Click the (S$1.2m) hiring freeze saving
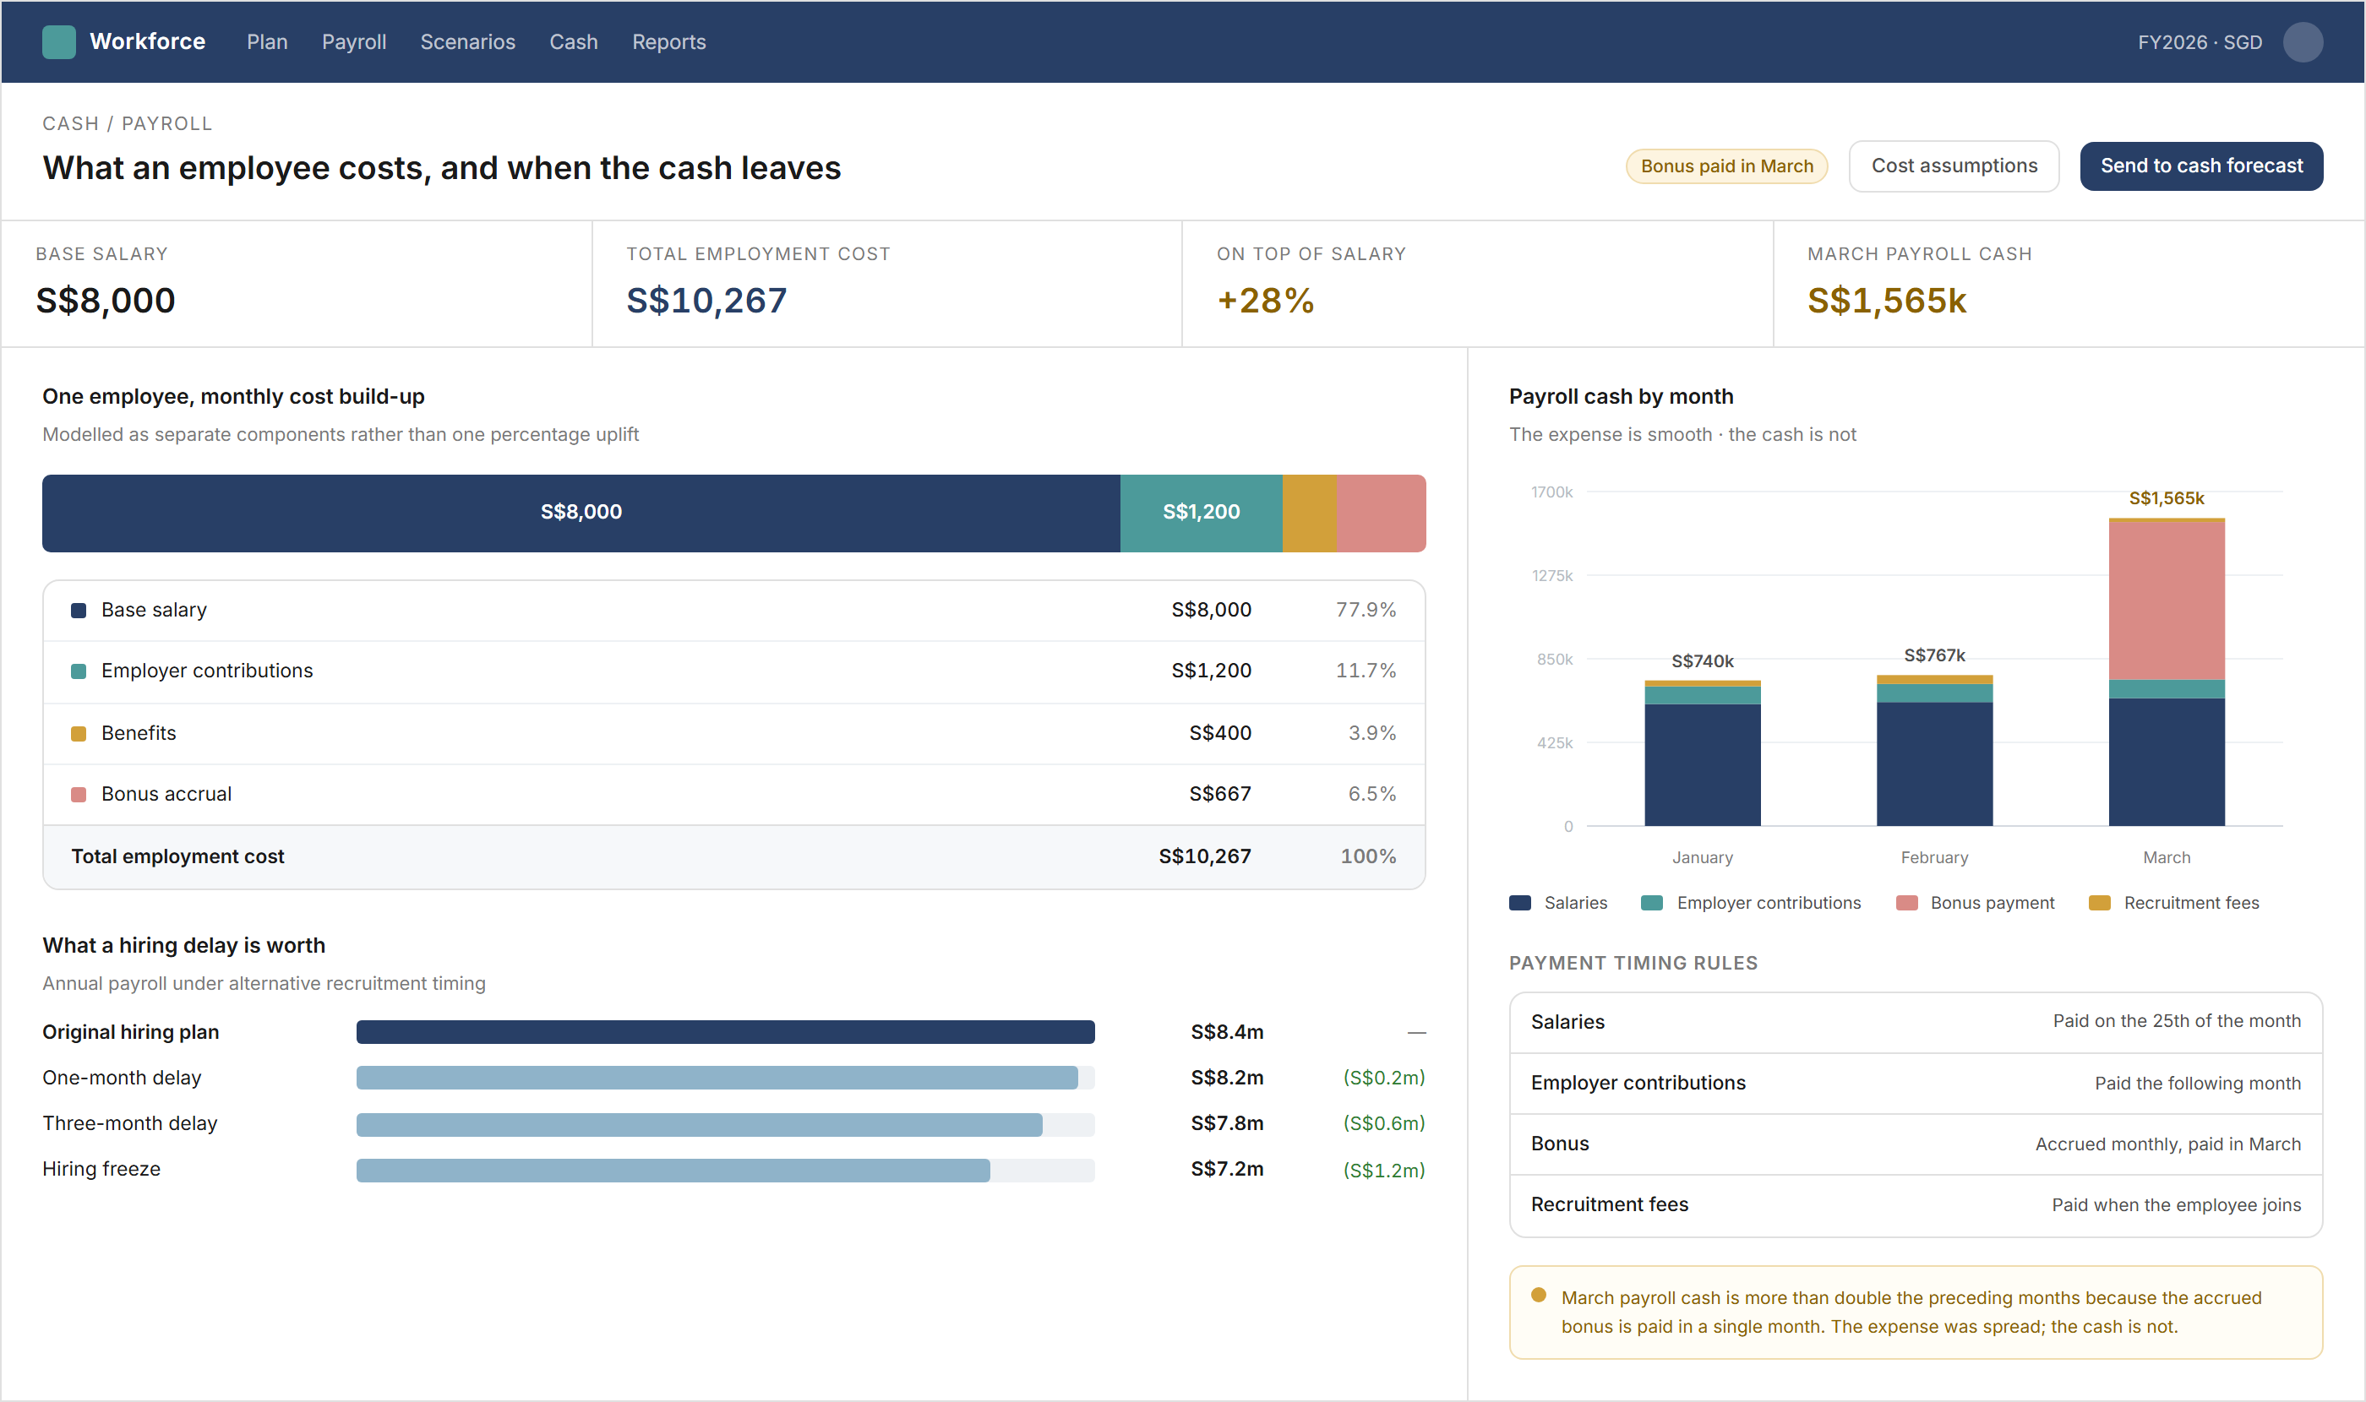The image size is (2366, 1402). click(x=1383, y=1171)
